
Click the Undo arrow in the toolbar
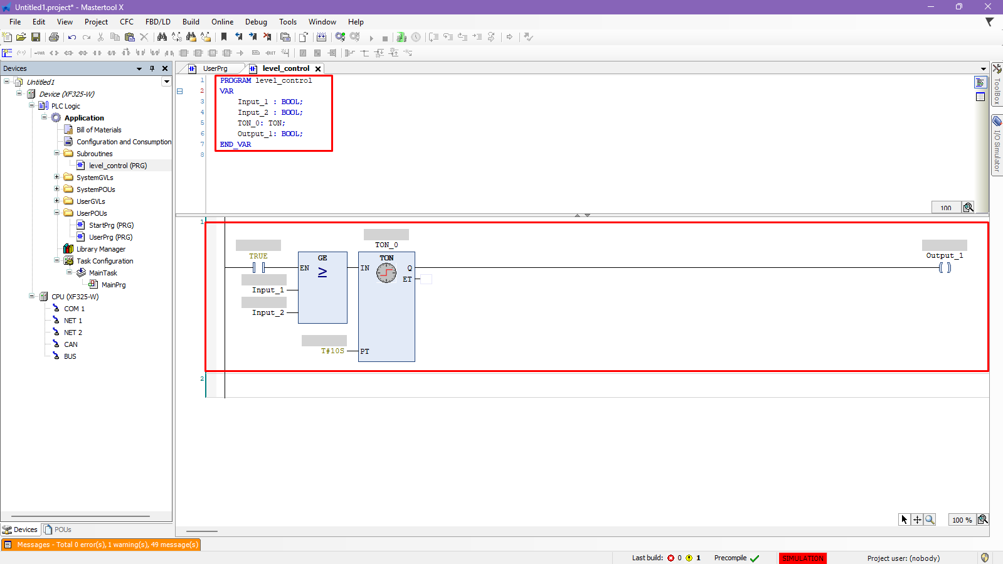tap(72, 38)
